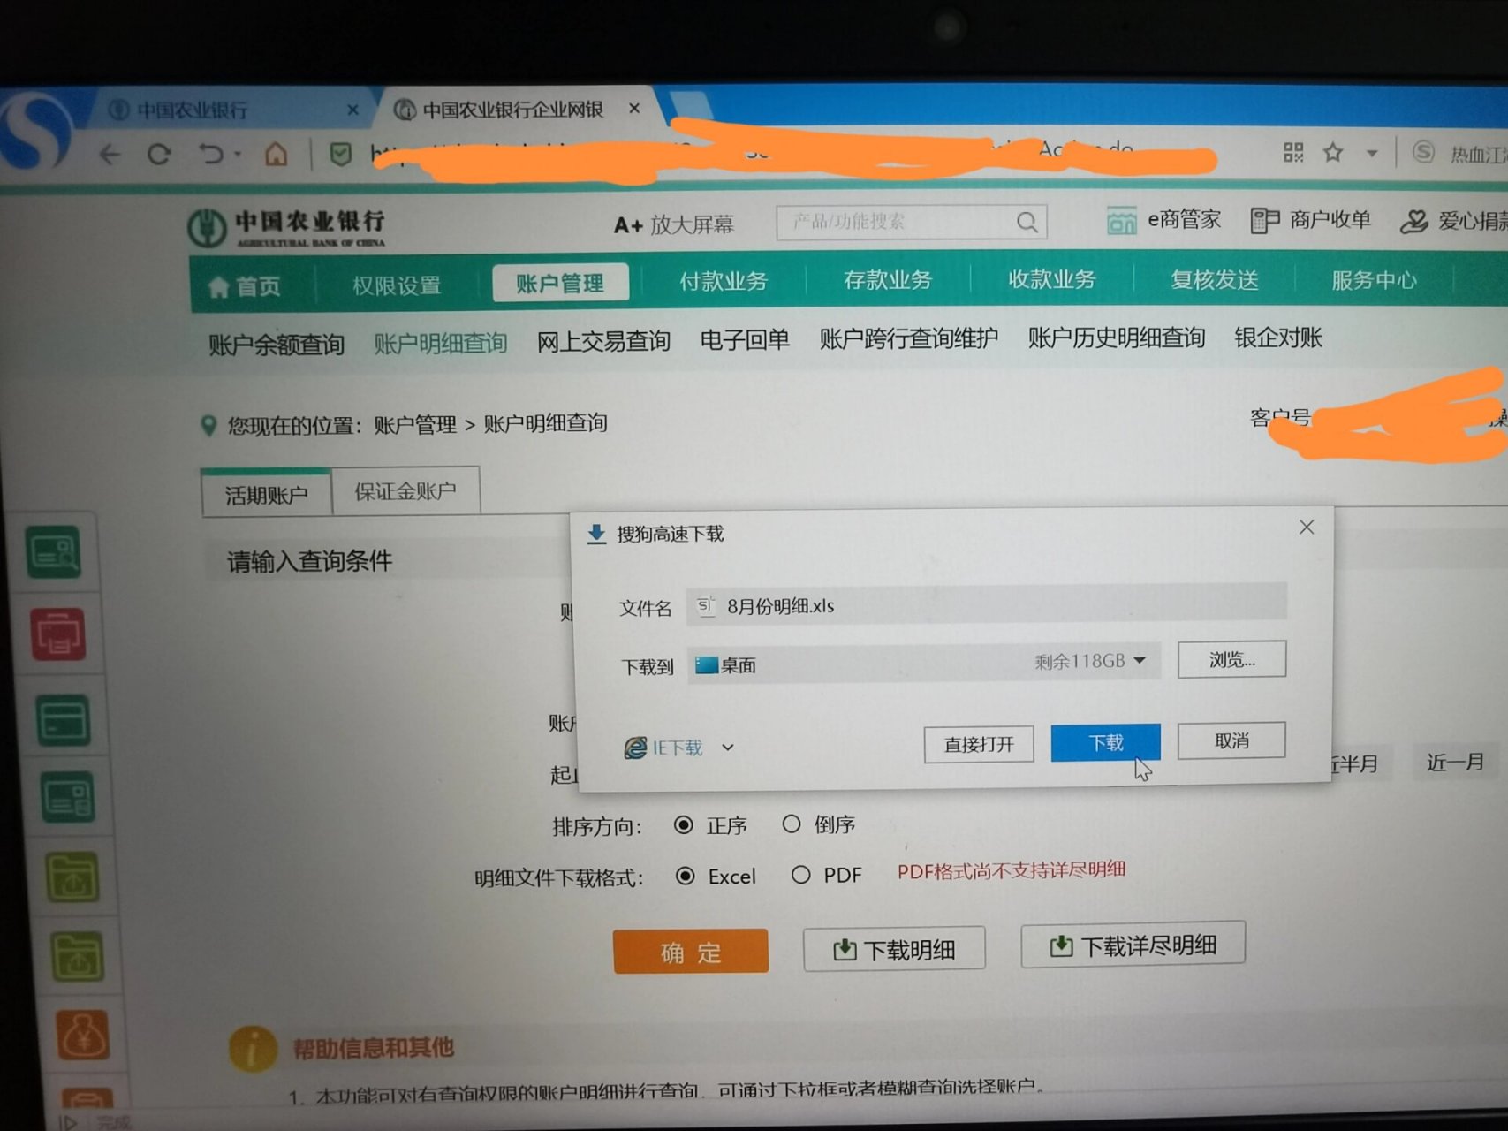Click the file name field 8月份明细.xls
Viewport: 1508px width, 1131px height.
coord(986,605)
